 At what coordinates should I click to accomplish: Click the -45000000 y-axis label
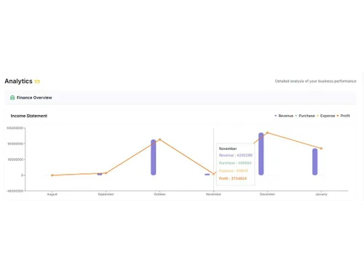tap(15, 191)
